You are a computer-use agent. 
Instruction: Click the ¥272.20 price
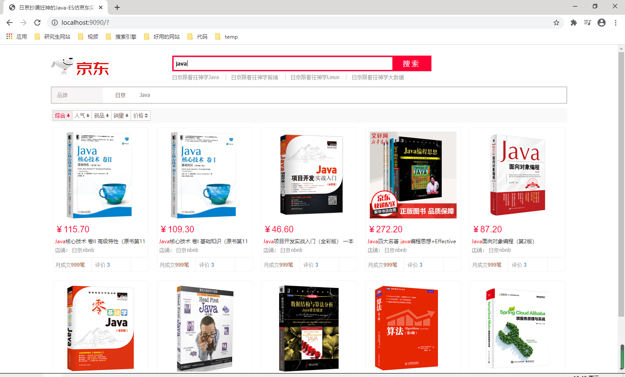pos(386,229)
